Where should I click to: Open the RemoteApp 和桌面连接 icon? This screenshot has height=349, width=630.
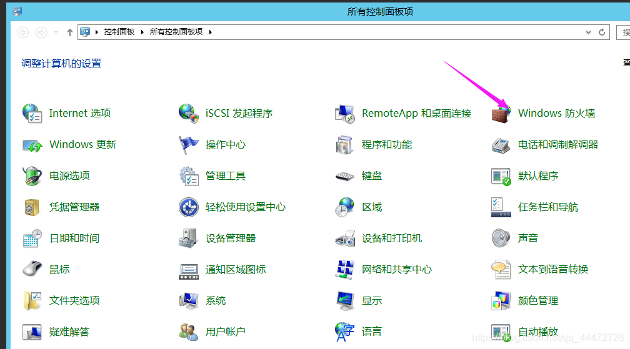tap(345, 114)
